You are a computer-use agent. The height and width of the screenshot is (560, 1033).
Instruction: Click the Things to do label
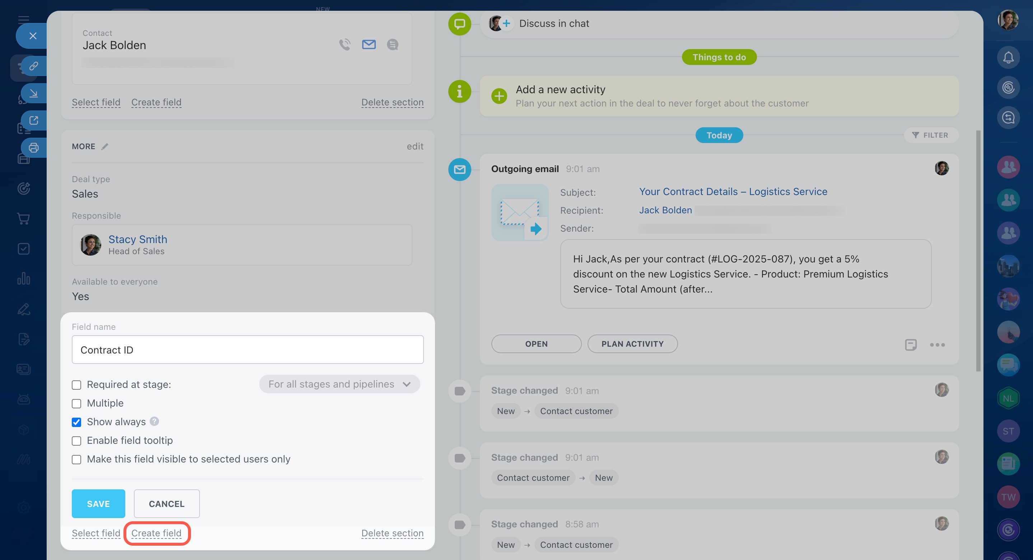point(719,57)
